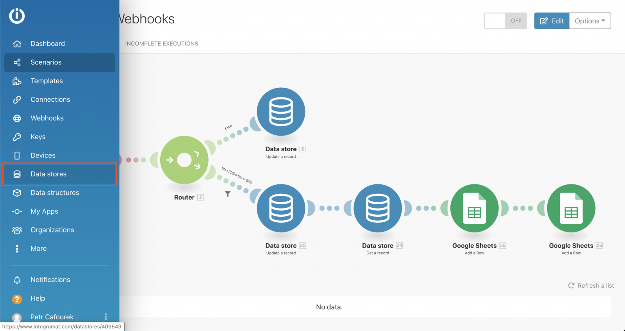Open Dashboard in the sidebar
This screenshot has width=625, height=331.
pyautogui.click(x=59, y=44)
